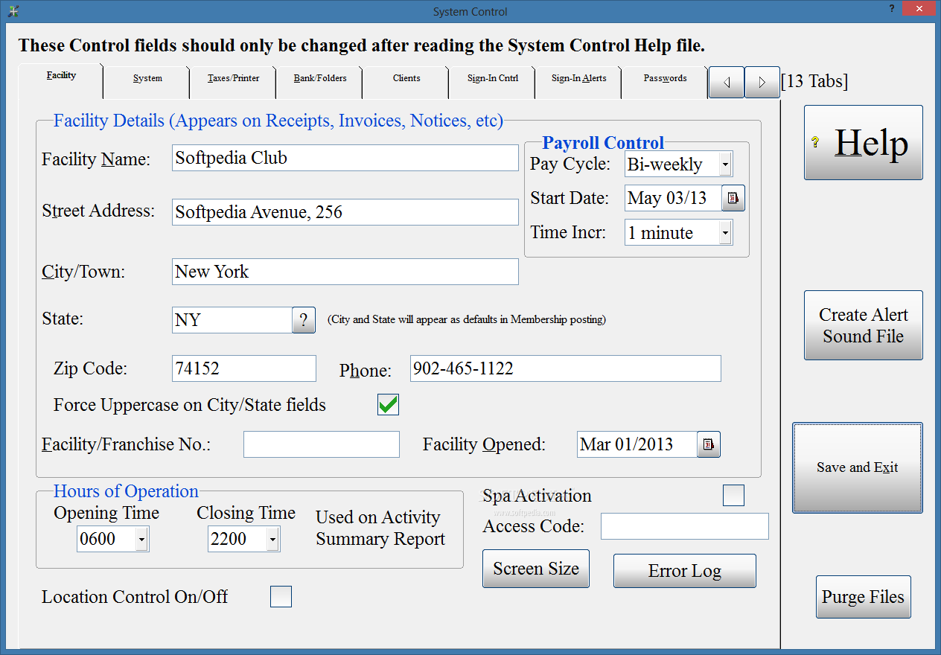Click the Facility Opened date field
The height and width of the screenshot is (655, 941).
point(637,444)
